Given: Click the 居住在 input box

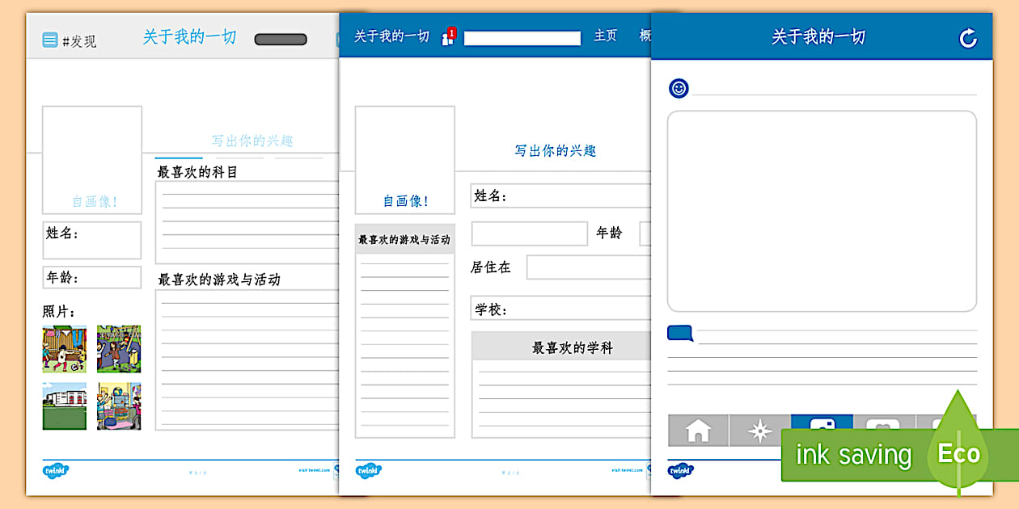Looking at the screenshot, I should tap(589, 267).
